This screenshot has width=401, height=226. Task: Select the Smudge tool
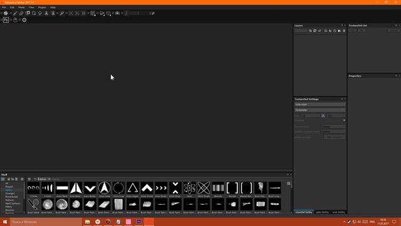(x=40, y=13)
